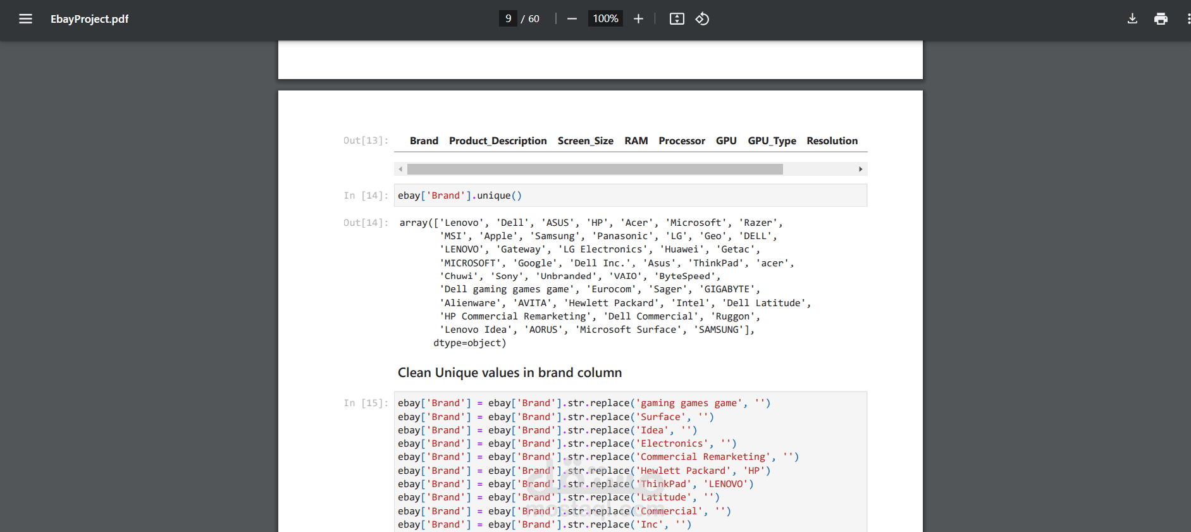Viewport: 1191px width, 532px height.
Task: Zoom out with the minus icon
Action: (572, 19)
